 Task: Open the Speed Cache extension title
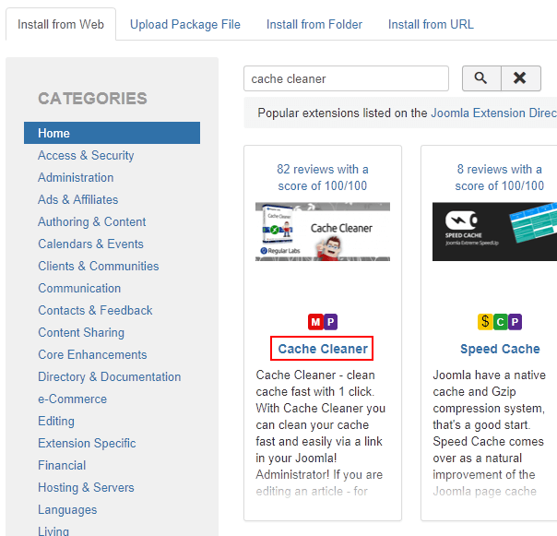pos(500,349)
